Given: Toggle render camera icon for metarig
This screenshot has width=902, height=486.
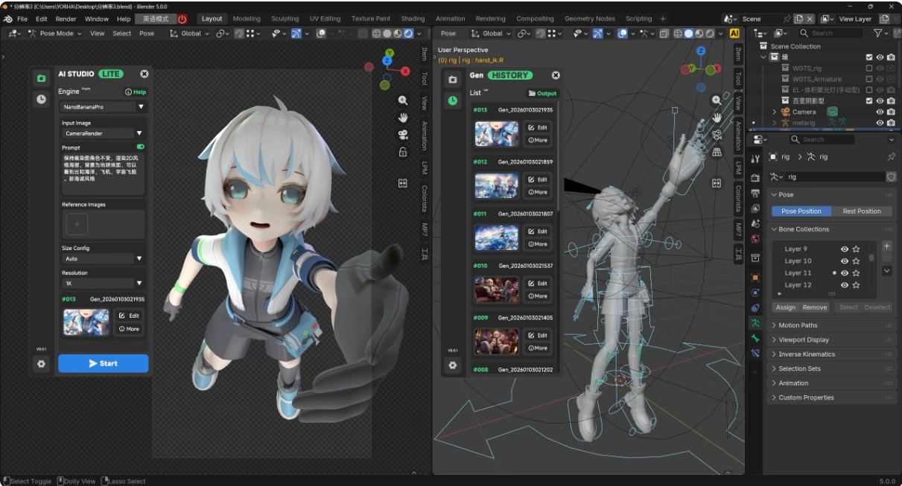Looking at the screenshot, I should tap(891, 123).
